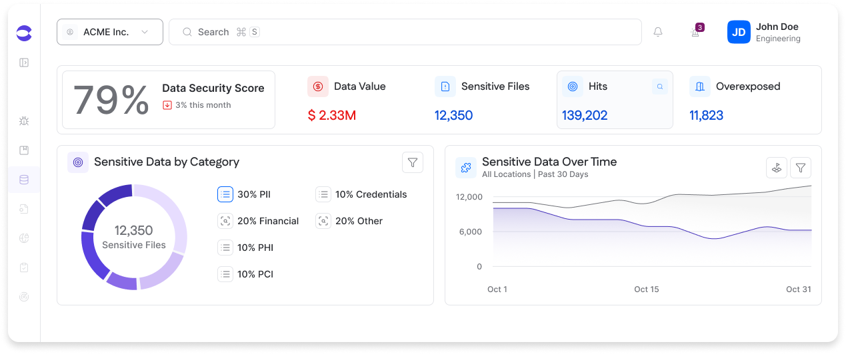Click the 12,350 Sensitive Files metric value
The image size is (846, 354).
(453, 115)
